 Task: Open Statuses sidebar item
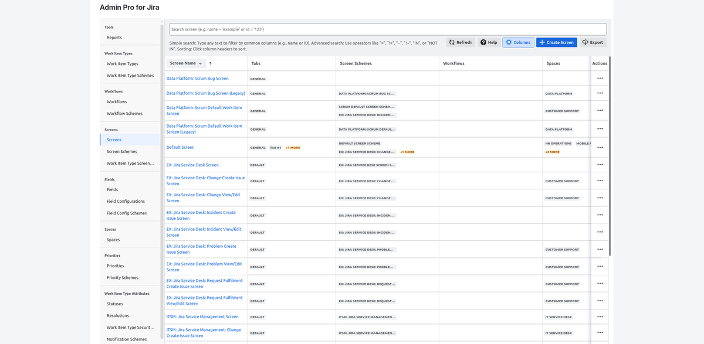pyautogui.click(x=115, y=304)
